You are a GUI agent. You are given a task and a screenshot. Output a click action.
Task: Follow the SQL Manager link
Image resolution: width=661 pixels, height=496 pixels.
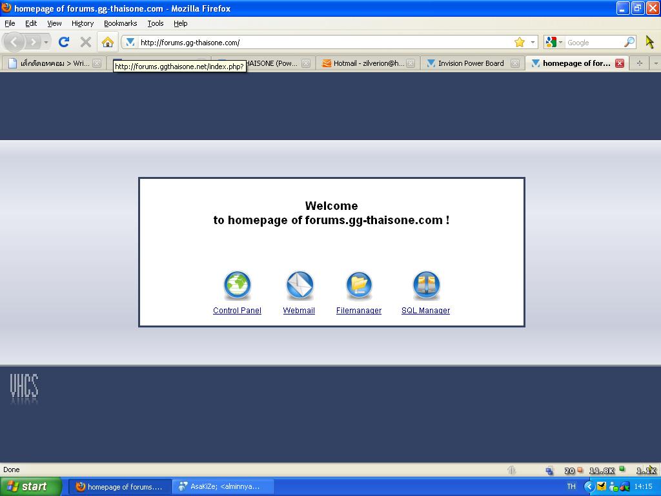click(x=426, y=311)
